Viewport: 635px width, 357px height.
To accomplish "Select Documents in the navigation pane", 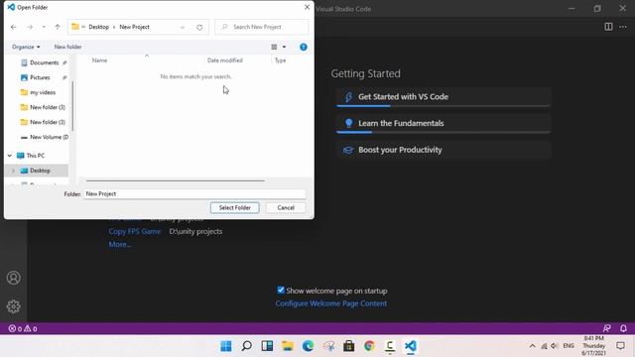I will tap(44, 62).
